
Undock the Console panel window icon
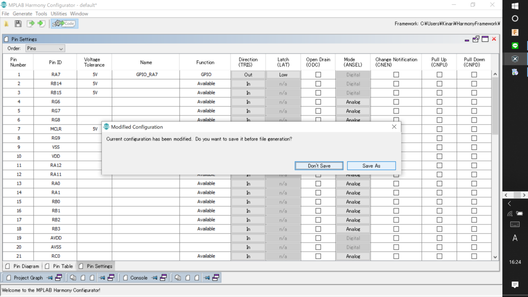(x=163, y=278)
